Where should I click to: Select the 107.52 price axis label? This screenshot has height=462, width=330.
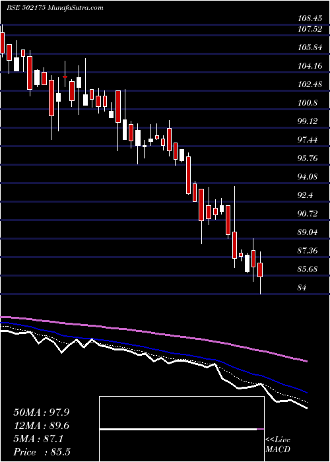[310, 29]
